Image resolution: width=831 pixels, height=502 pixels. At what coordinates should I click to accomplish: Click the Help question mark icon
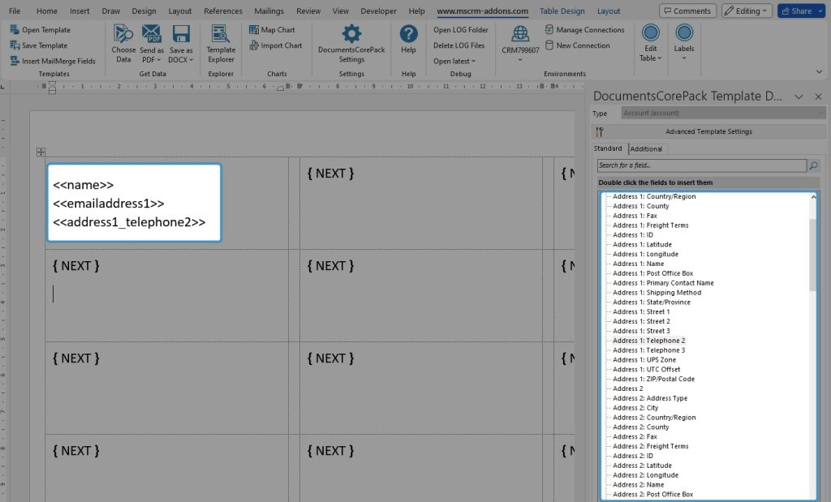[408, 34]
